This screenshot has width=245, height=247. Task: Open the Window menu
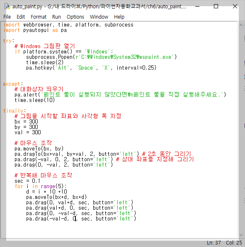(99, 17)
